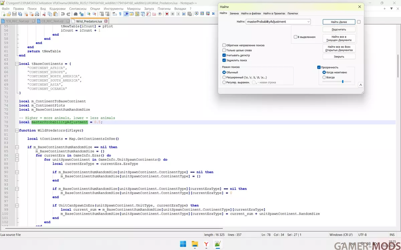Switch to the *CB_REC_Text.sql editor tab

pos(17,21)
